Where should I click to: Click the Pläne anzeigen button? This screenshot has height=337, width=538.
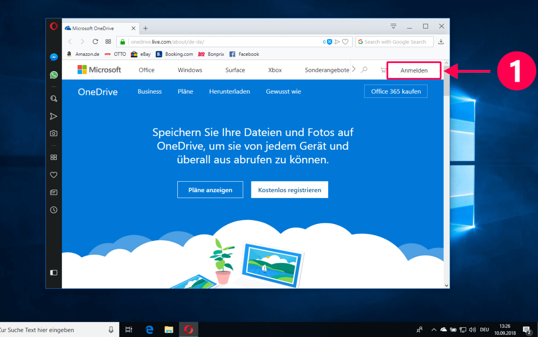pyautogui.click(x=210, y=190)
